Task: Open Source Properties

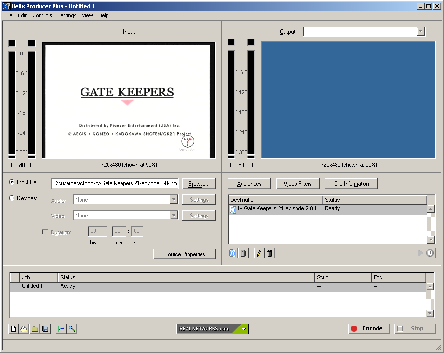Action: 185,254
